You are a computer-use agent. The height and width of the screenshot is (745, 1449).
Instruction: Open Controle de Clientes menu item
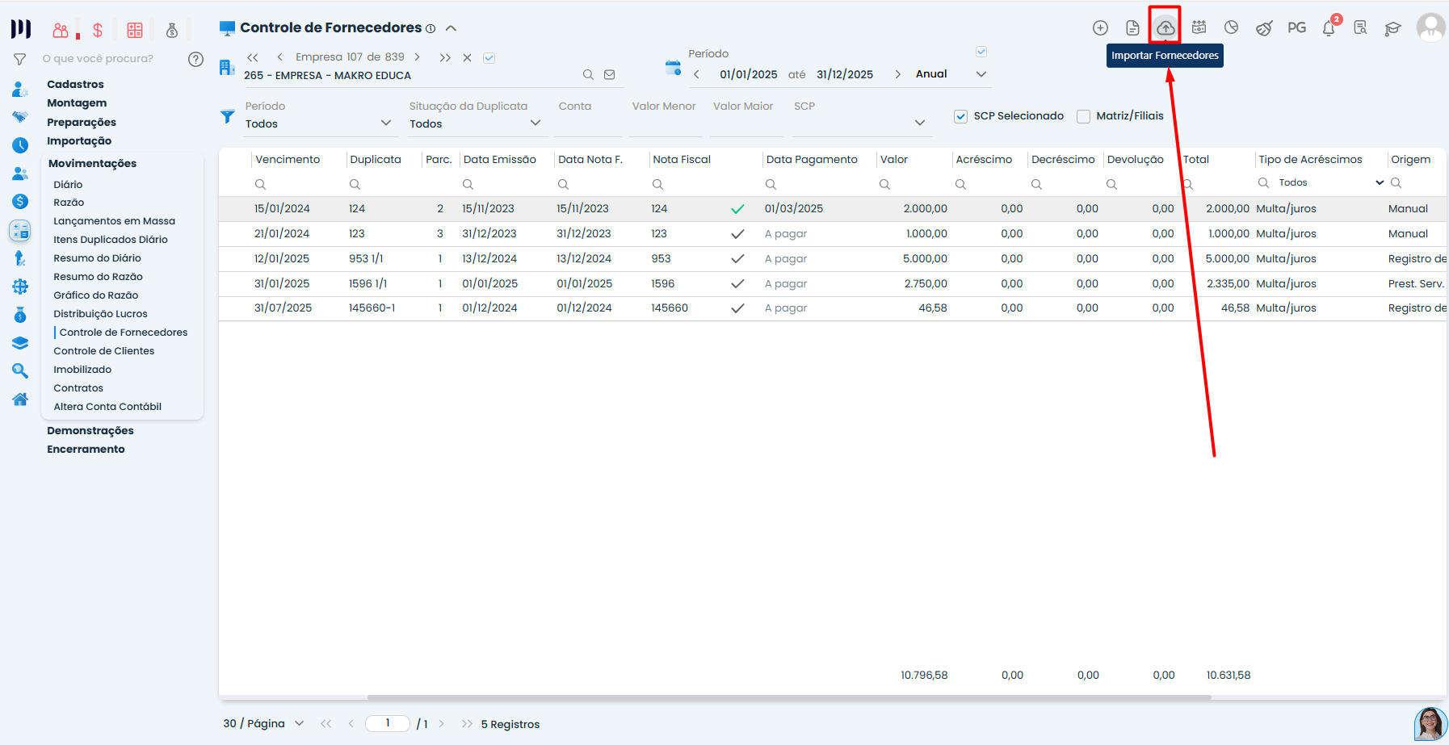click(103, 351)
